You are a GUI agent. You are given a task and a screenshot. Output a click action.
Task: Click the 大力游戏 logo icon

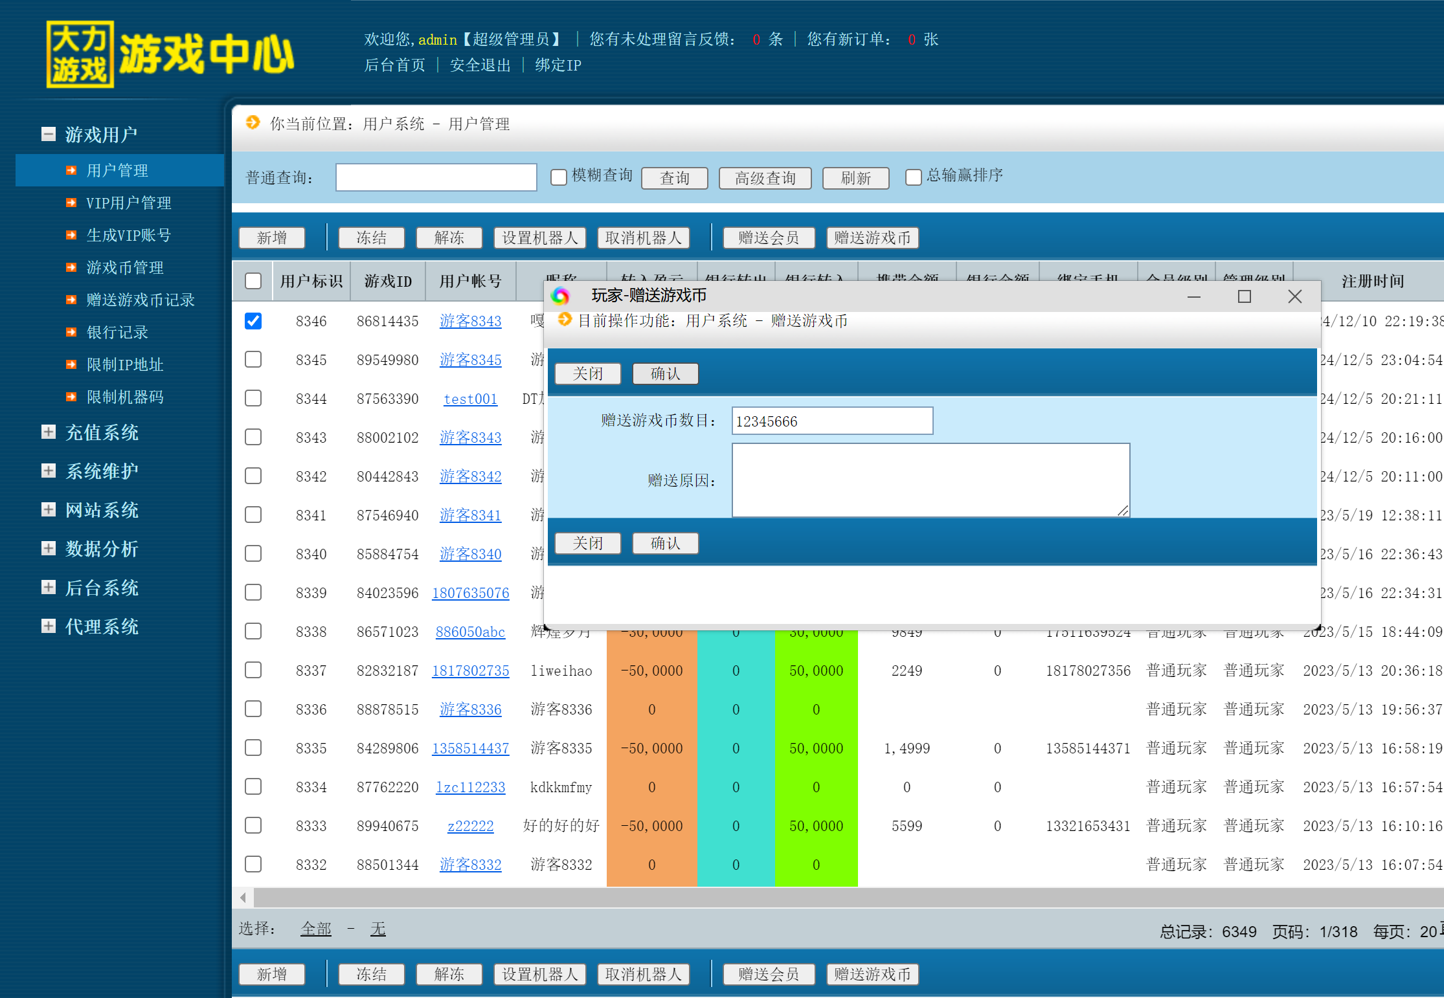[x=80, y=54]
